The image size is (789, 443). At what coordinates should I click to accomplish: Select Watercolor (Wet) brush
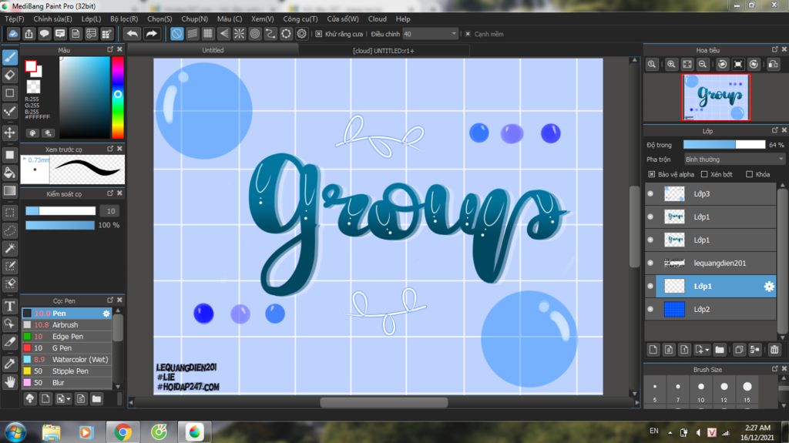tap(67, 360)
